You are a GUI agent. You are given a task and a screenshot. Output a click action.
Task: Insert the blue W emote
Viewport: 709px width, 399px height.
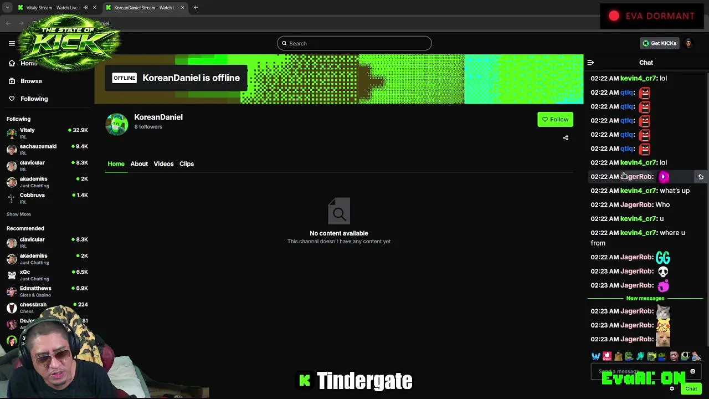(x=596, y=356)
